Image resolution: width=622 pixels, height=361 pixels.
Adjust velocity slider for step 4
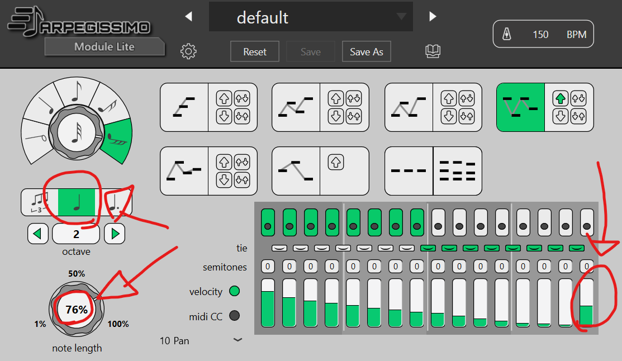(331, 303)
